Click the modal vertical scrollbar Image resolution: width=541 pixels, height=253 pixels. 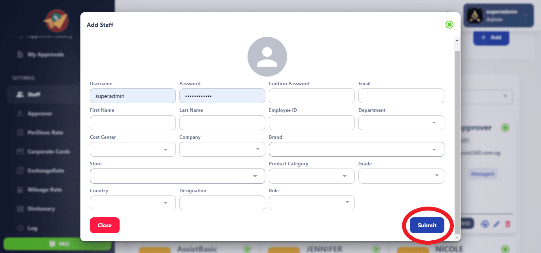pyautogui.click(x=457, y=139)
